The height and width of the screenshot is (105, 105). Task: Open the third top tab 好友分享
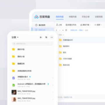[x=86, y=17]
